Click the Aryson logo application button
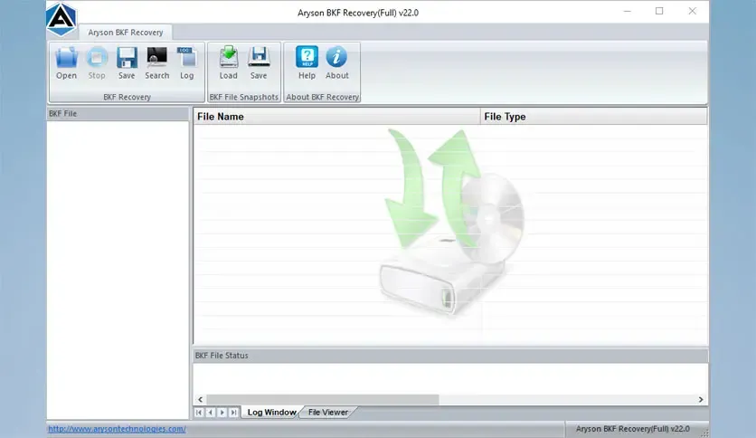Screen dimensions: 756x438 tap(61, 19)
